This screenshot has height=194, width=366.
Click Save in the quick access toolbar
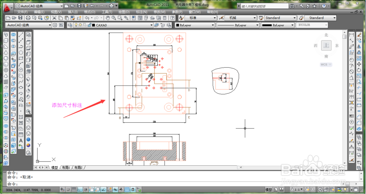[x=79, y=6]
